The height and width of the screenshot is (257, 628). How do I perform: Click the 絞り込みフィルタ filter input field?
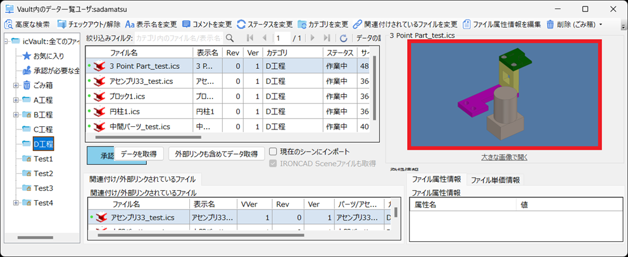[179, 39]
